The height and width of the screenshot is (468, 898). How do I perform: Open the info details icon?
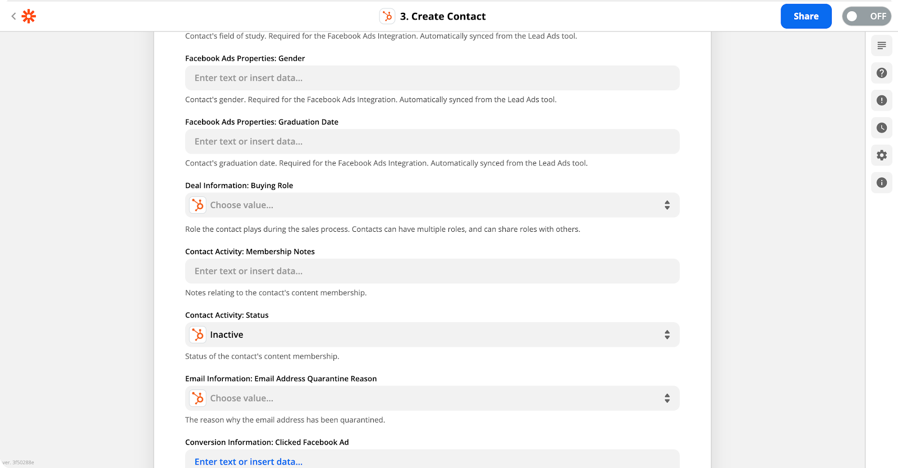[x=882, y=183]
